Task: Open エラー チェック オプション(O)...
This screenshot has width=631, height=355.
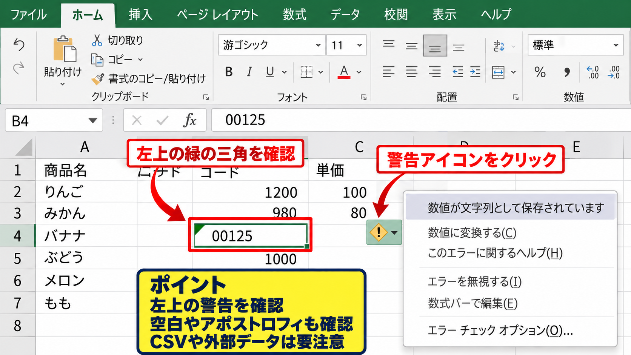Action: 500,330
